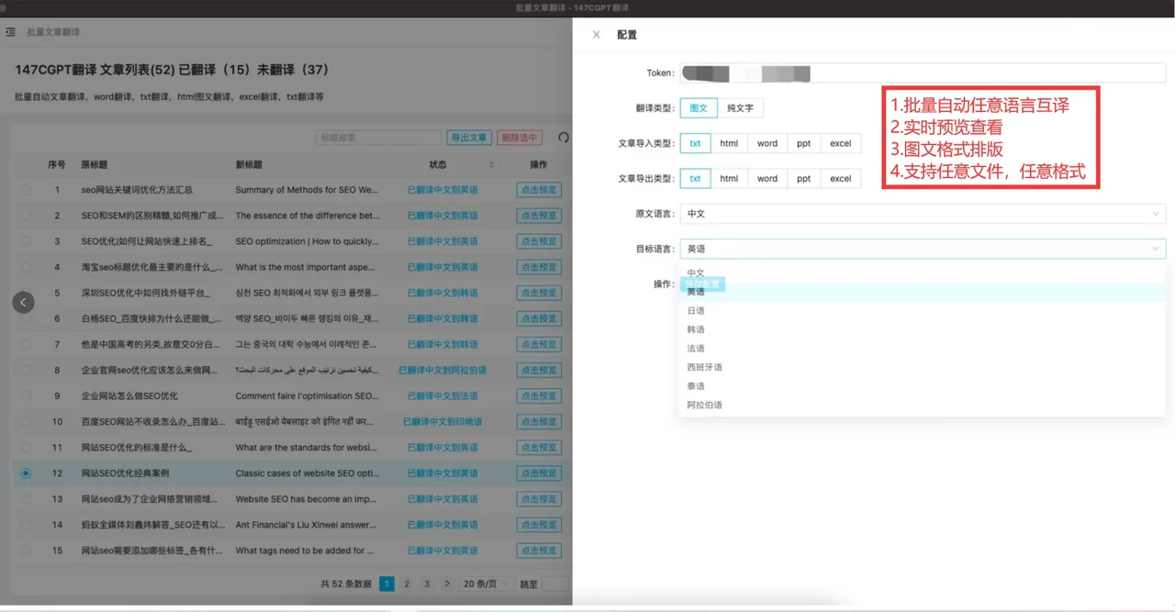1175x612 pixels.
Task: Select excel as the 文章导出类型
Action: pyautogui.click(x=840, y=178)
